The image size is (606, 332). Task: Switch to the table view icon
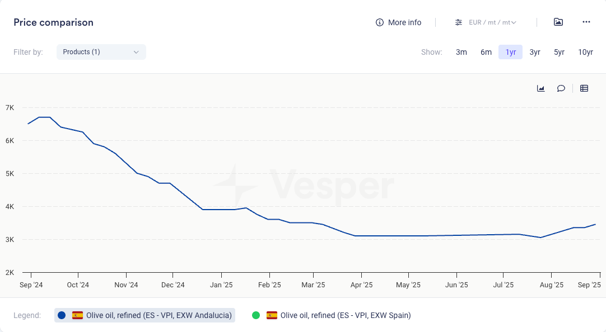click(x=584, y=88)
